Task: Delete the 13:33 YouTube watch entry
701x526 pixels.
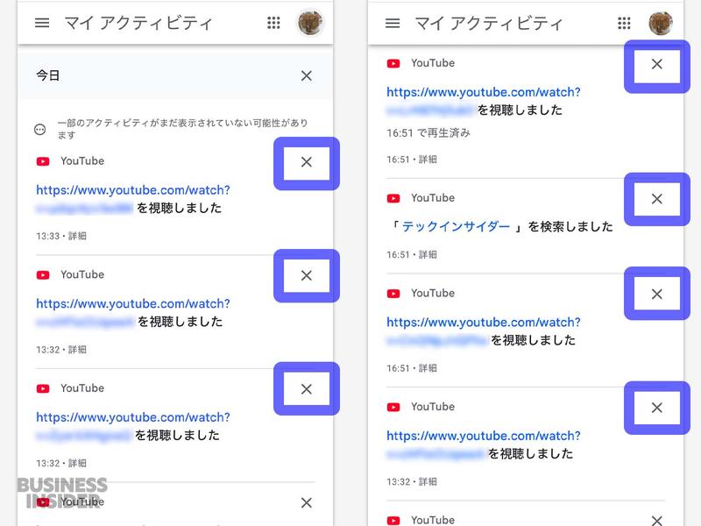Action: point(306,162)
